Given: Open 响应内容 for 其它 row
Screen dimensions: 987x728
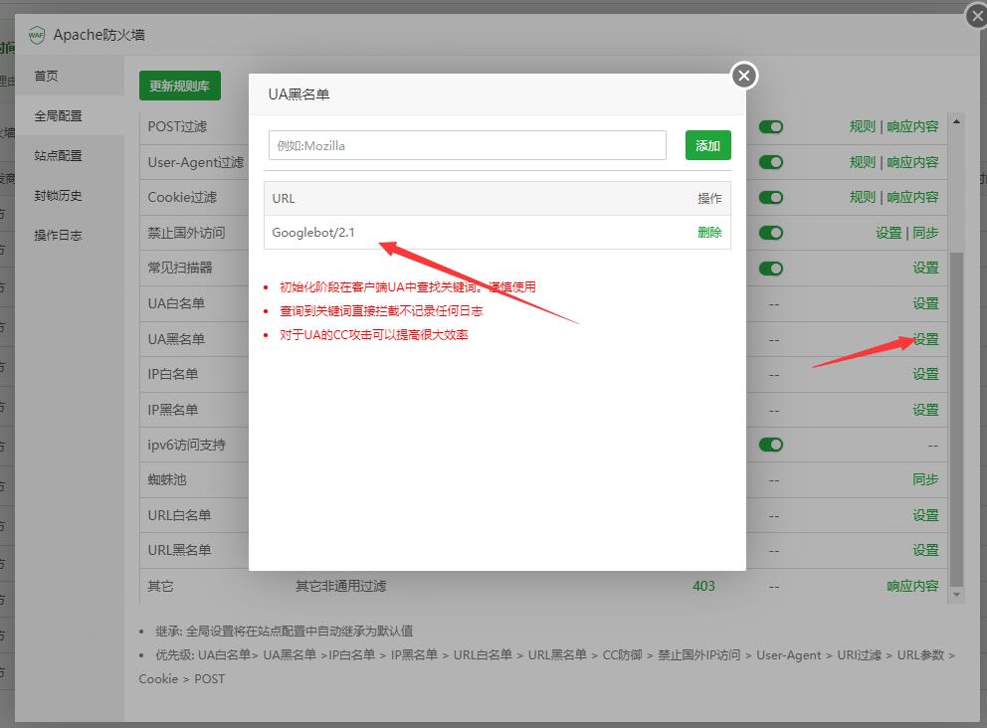Looking at the screenshot, I should point(912,586).
